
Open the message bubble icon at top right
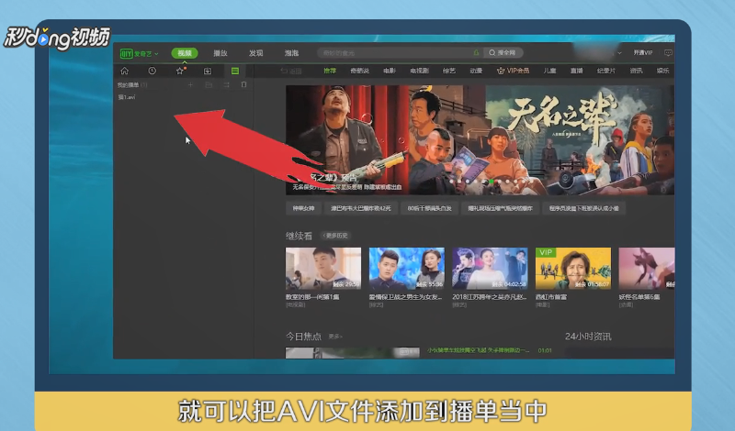[x=669, y=53]
